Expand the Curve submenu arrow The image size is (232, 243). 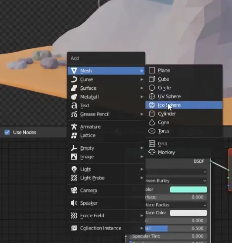[142, 79]
